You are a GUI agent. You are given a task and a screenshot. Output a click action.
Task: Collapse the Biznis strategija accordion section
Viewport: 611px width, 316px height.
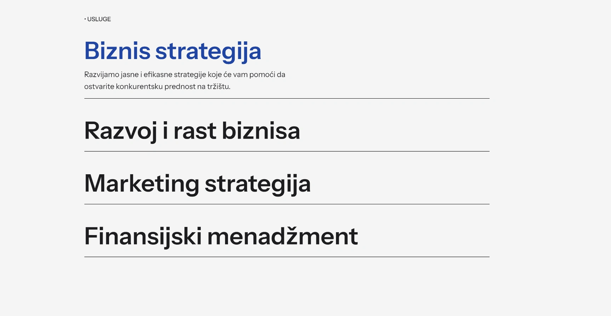(x=172, y=51)
